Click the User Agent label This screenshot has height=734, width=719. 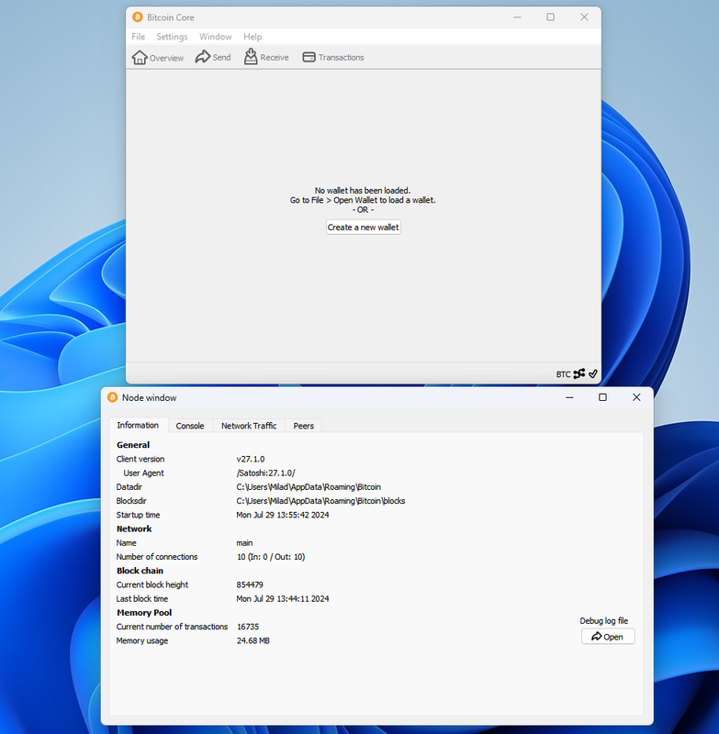click(143, 473)
